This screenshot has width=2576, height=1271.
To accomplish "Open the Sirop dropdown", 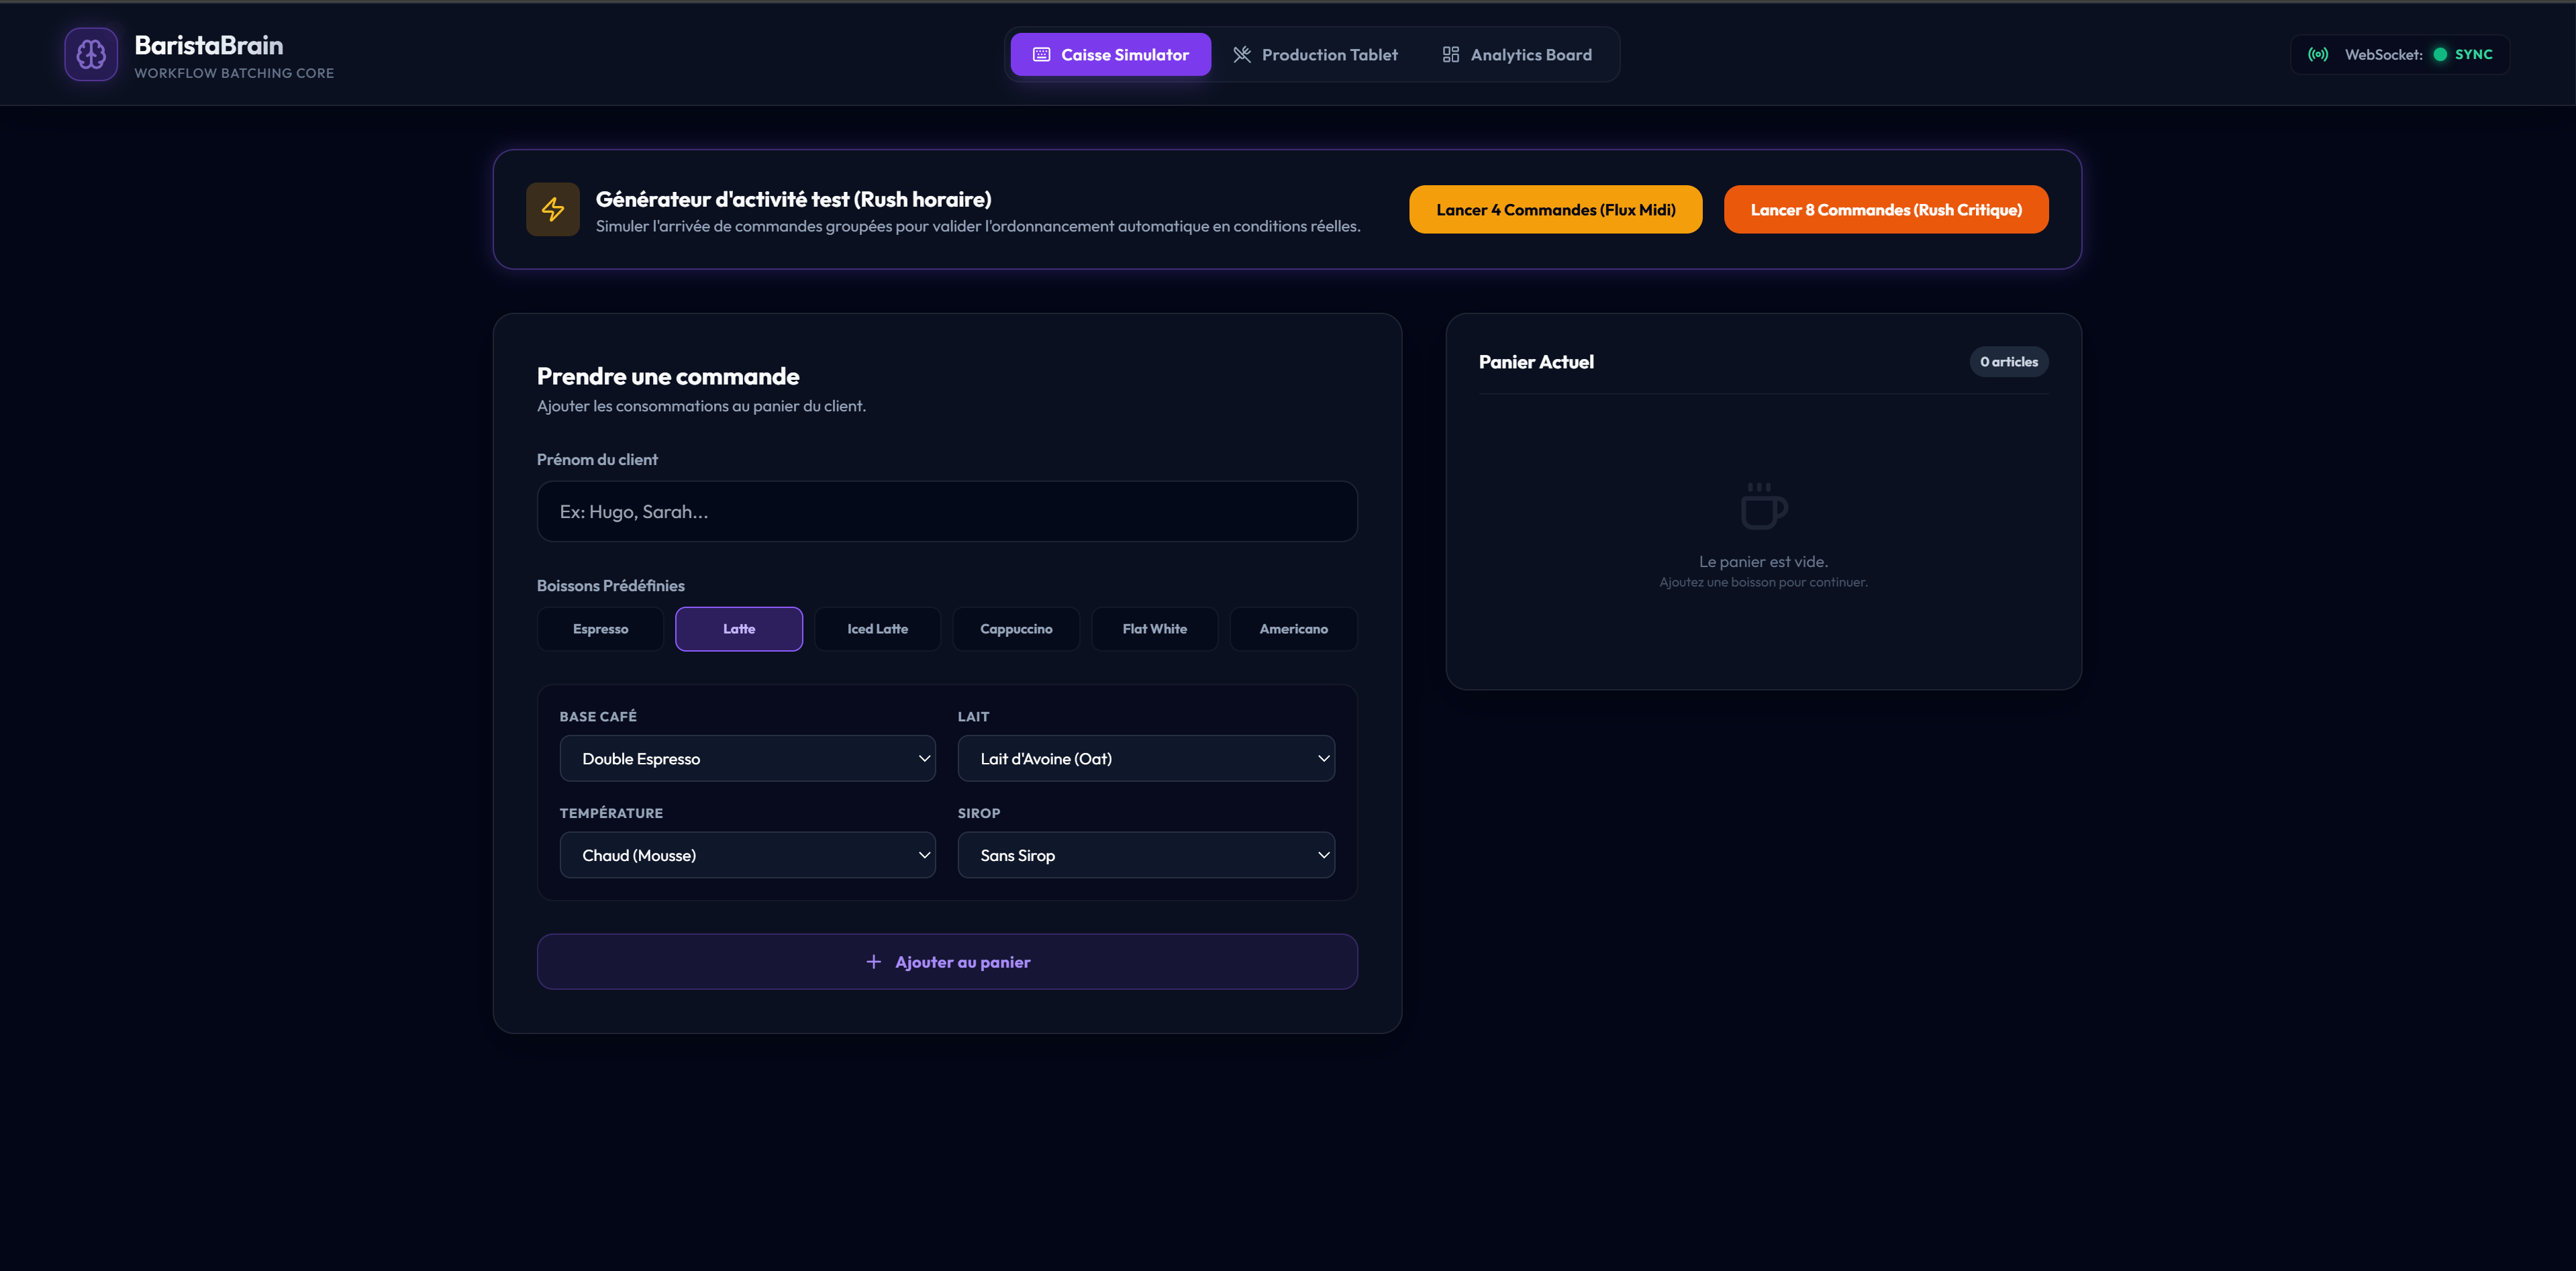I will coord(1146,856).
